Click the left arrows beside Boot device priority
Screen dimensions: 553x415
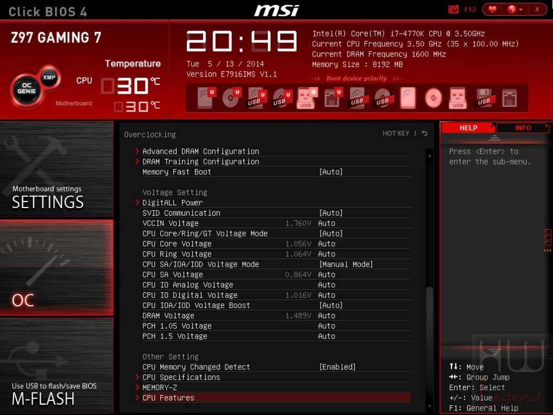tap(316, 78)
